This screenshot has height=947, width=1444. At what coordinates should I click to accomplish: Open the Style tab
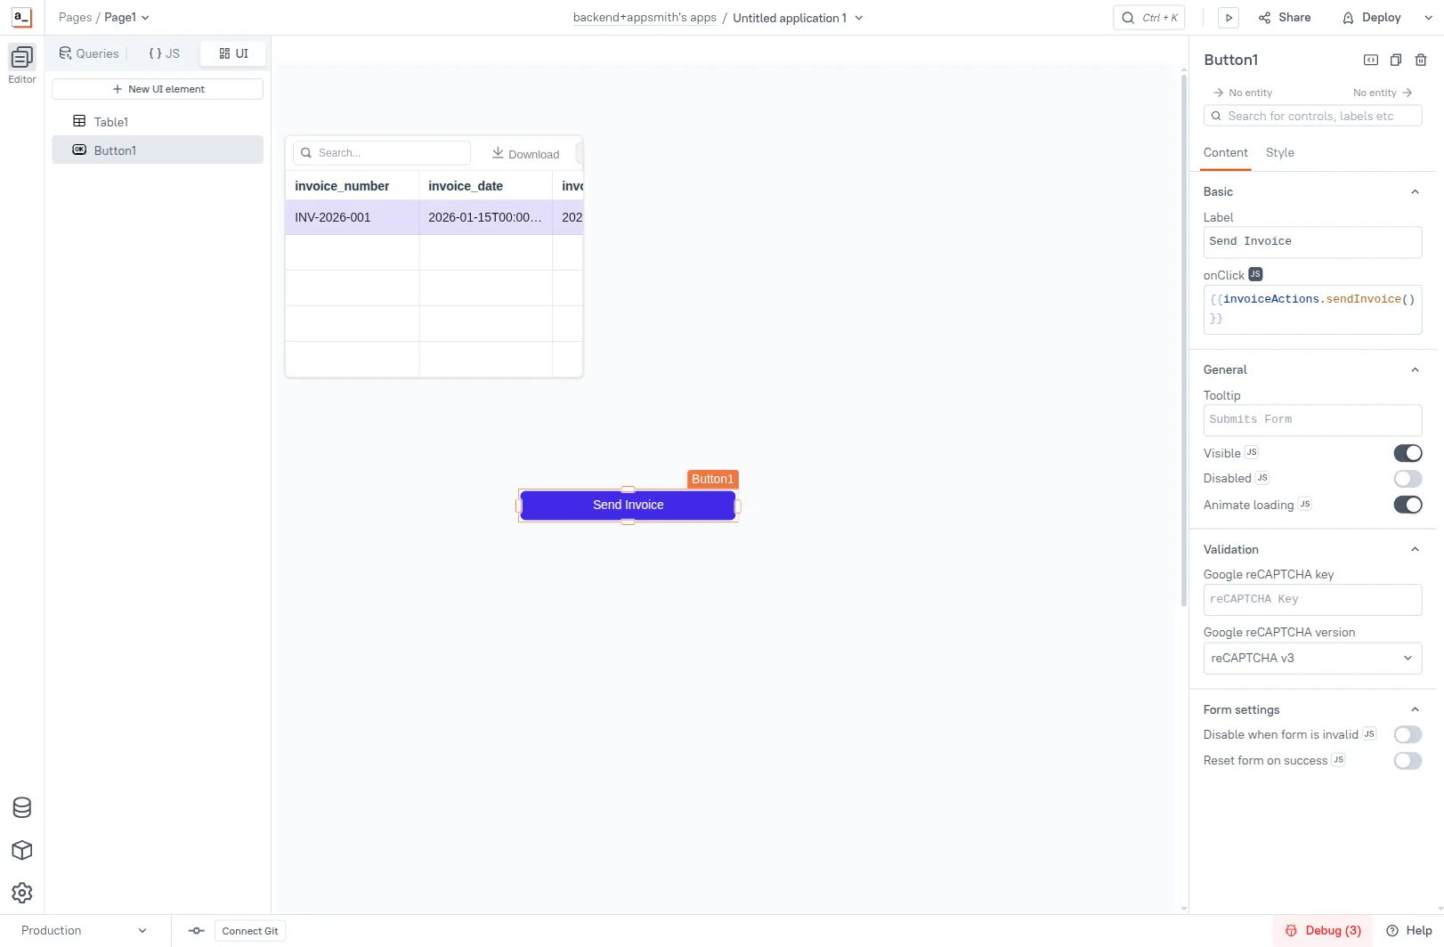click(x=1279, y=153)
